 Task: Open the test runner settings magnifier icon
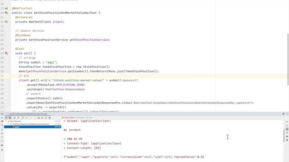coord(50,118)
